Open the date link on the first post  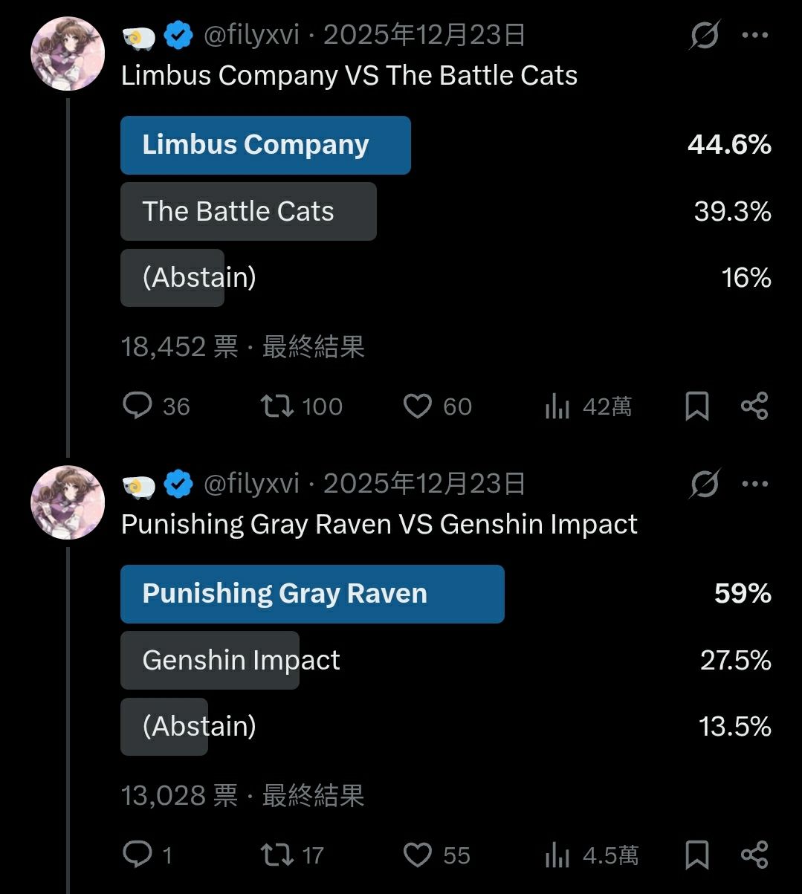coord(424,35)
